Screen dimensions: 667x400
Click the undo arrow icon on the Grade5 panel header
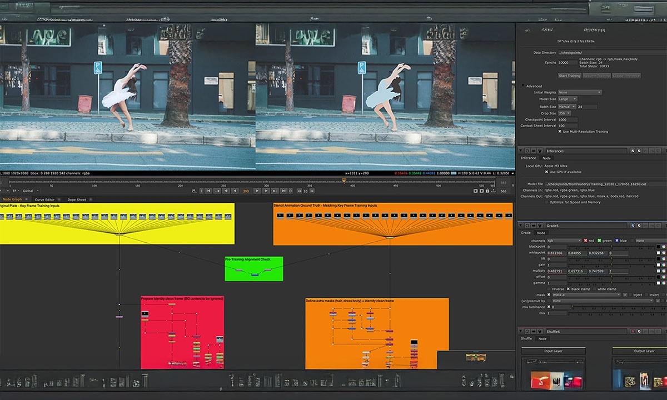(x=645, y=226)
